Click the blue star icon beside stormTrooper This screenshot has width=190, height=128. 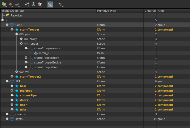[x=17, y=30]
